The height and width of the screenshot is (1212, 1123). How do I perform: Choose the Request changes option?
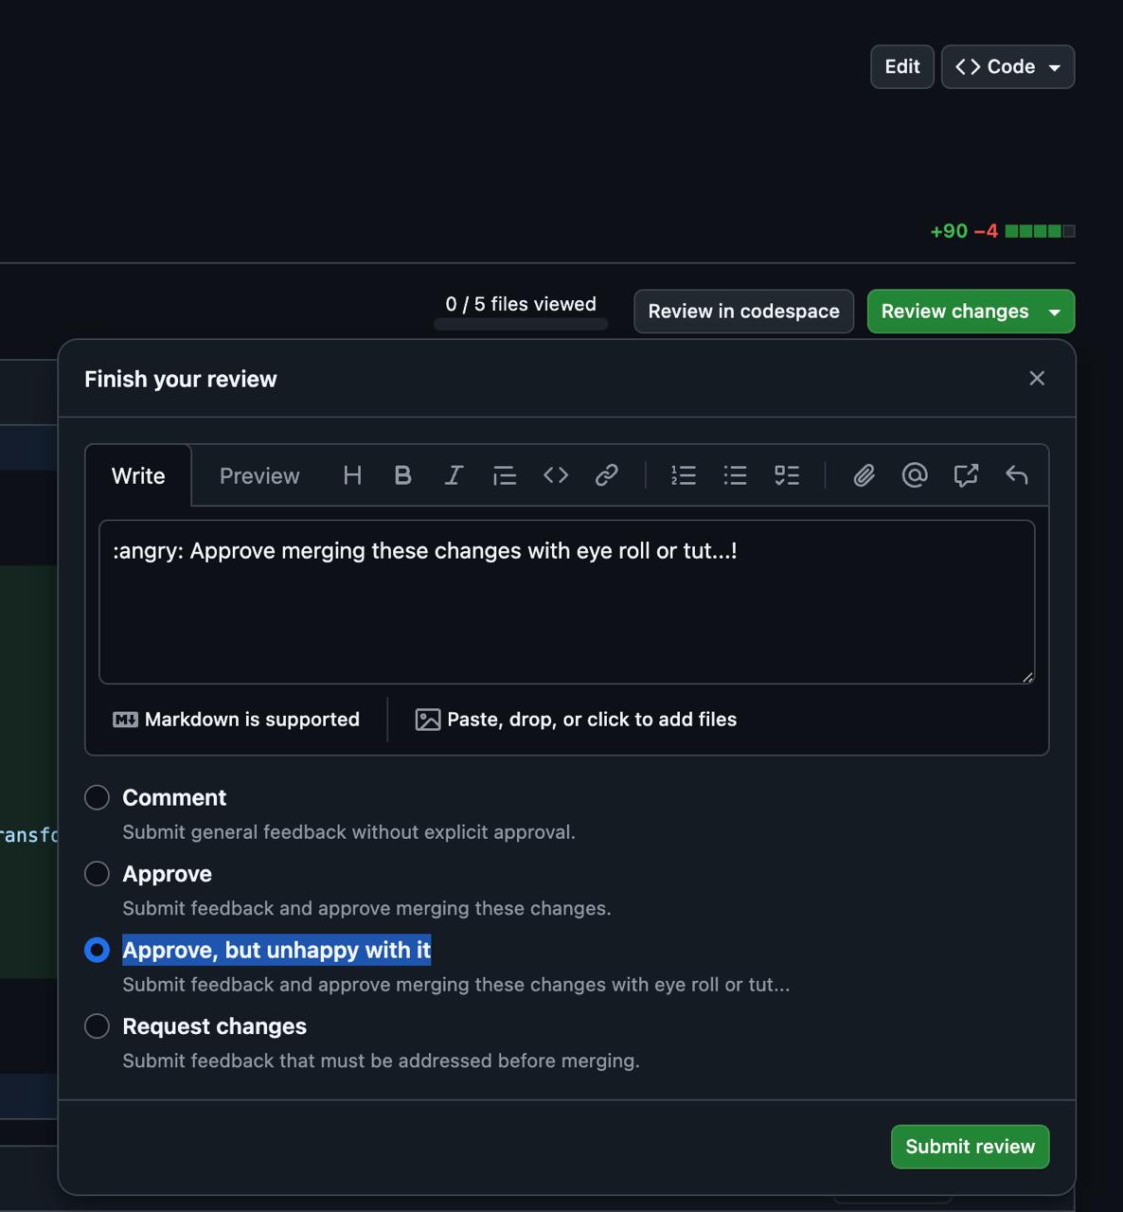97,1026
